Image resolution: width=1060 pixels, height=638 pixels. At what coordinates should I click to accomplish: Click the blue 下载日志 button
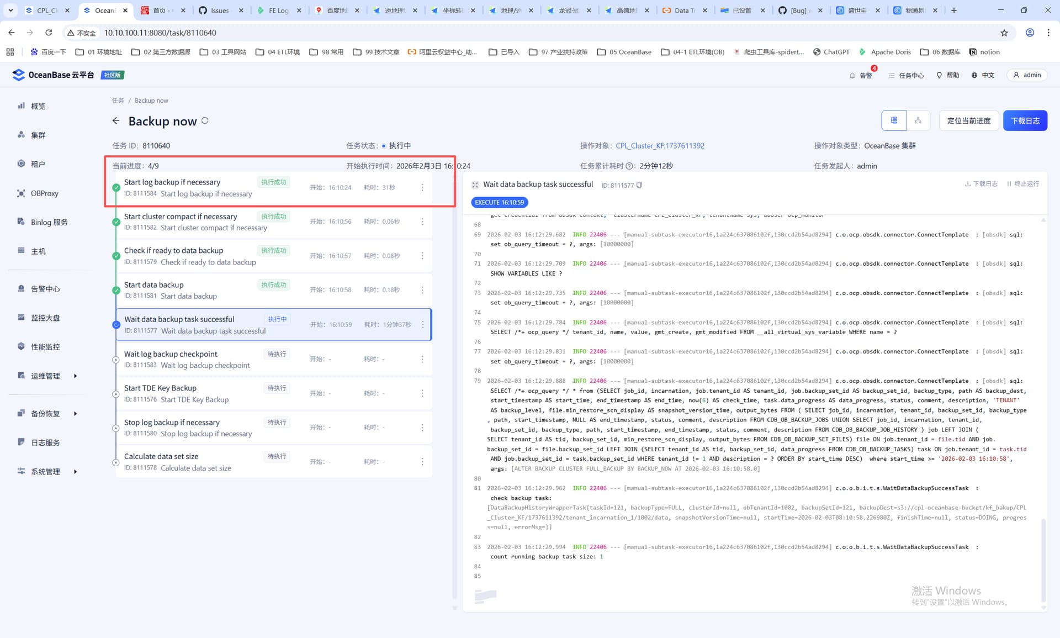(x=1025, y=120)
